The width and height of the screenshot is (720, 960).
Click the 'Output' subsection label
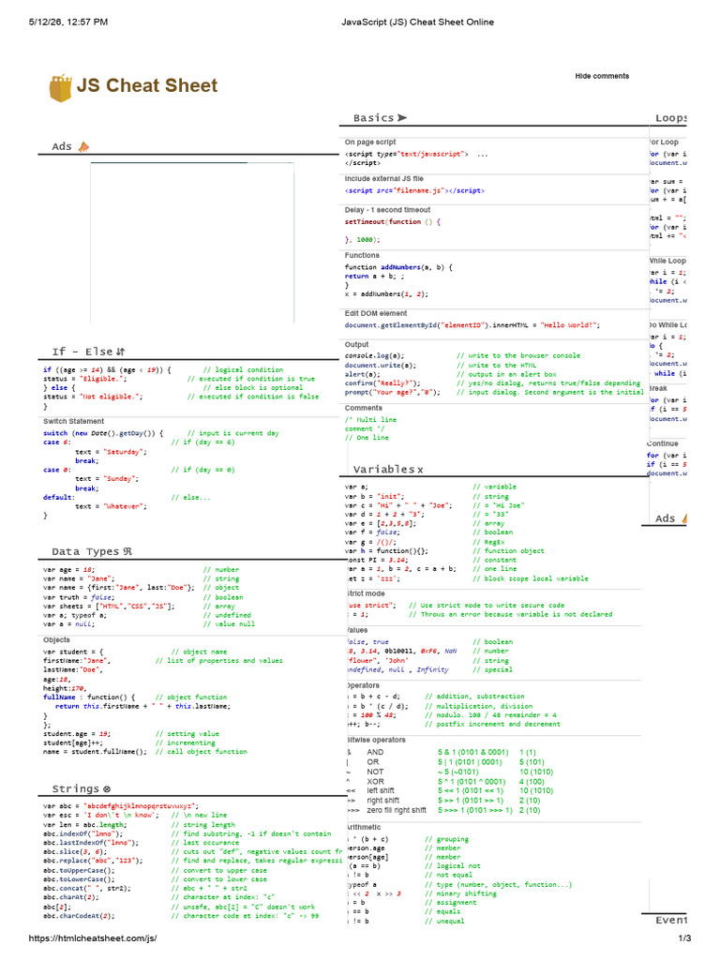tap(356, 344)
